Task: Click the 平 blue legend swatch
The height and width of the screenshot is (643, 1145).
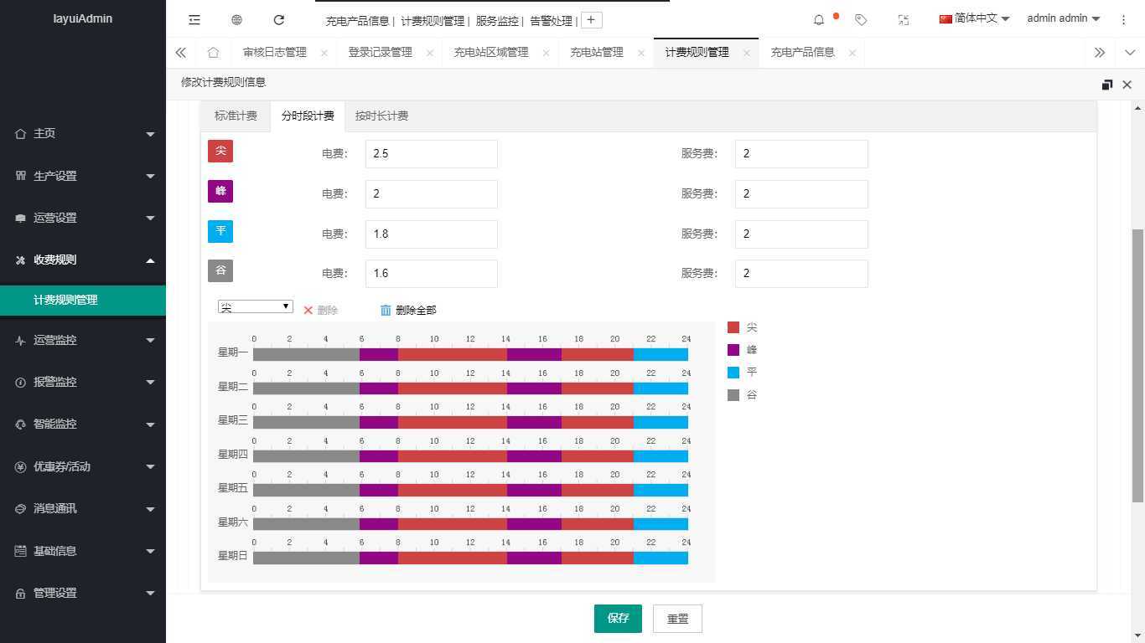Action: [733, 373]
